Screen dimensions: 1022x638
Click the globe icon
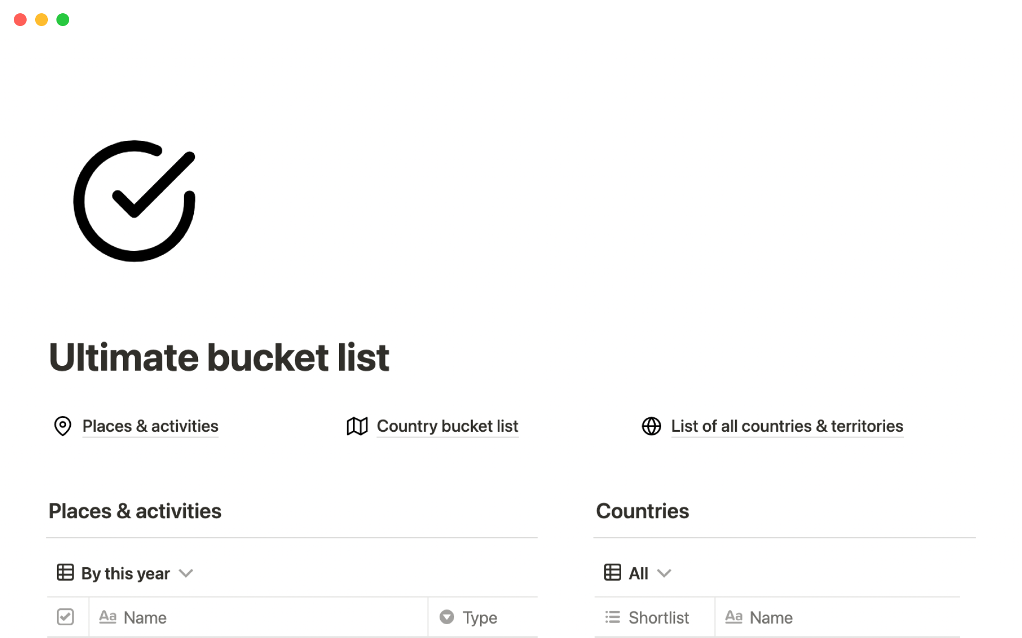tap(651, 426)
